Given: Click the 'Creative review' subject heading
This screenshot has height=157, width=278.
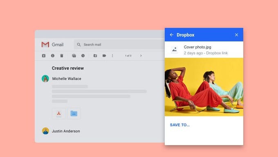Looking at the screenshot, I should [68, 68].
